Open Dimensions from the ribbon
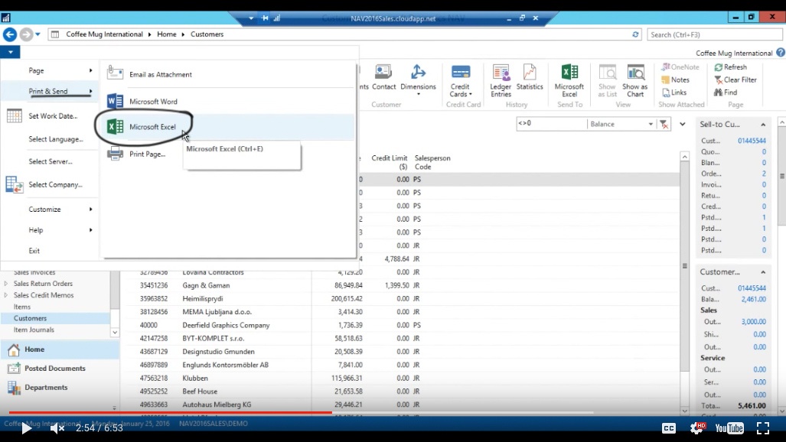This screenshot has height=442, width=786. (x=418, y=80)
